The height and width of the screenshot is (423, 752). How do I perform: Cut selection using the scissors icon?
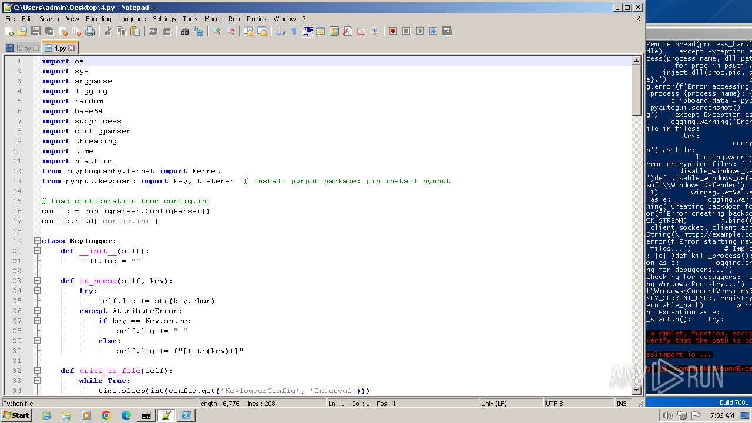[108, 31]
